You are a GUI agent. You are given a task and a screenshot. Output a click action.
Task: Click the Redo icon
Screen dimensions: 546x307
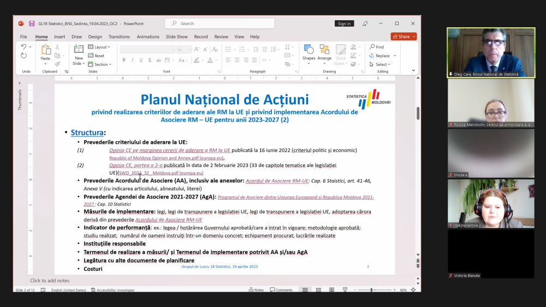[x=23, y=56]
